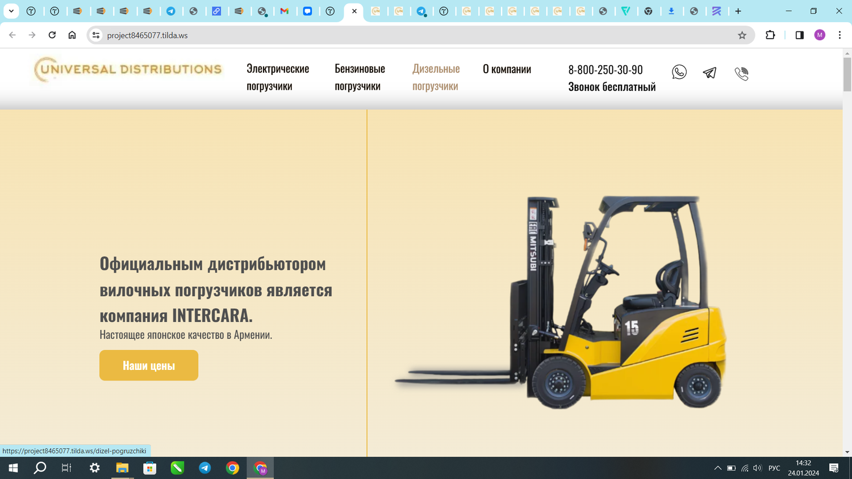Switch to the purple striped icon tab

(x=716, y=11)
